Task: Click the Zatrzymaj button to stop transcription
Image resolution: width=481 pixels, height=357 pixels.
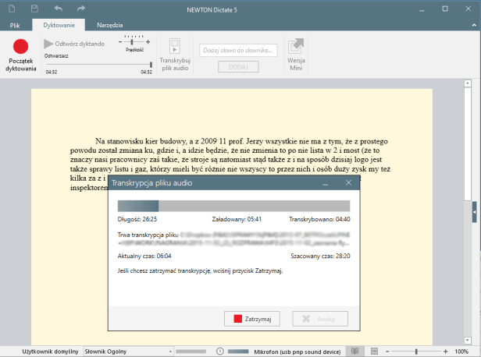Action: [251, 318]
